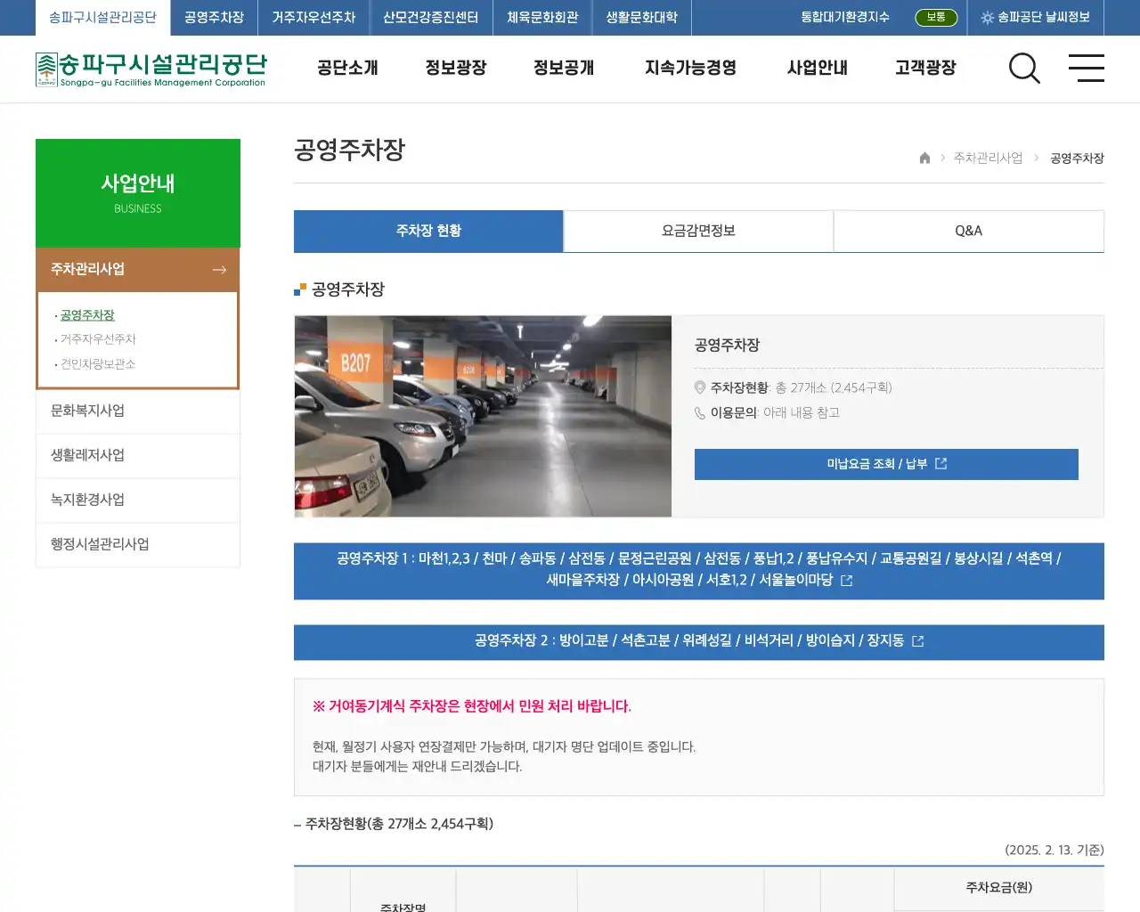
Task: Click the arrow icon on 주차관리사업 sidebar header
Action: pos(220,269)
